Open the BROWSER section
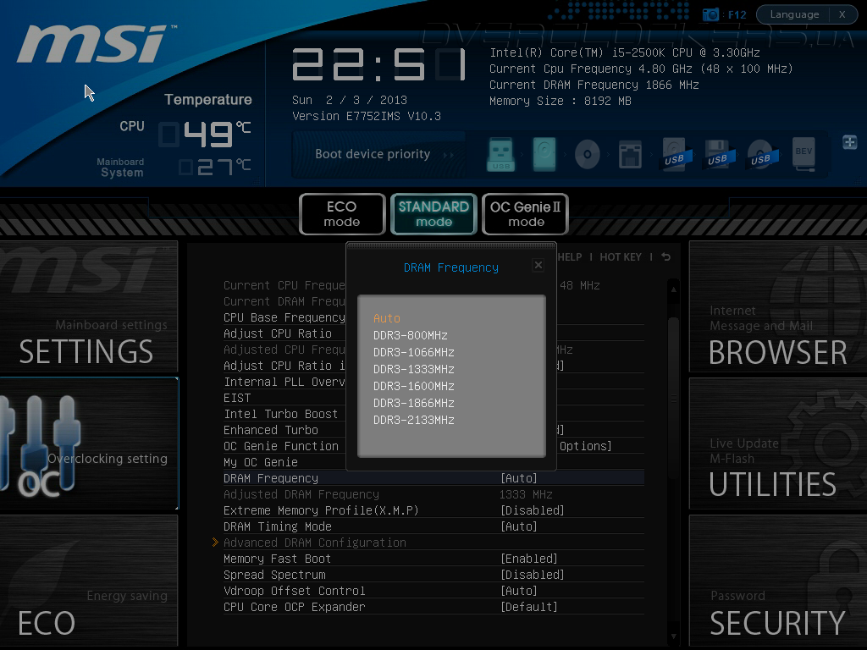Viewport: 867px width, 650px height. point(777,306)
